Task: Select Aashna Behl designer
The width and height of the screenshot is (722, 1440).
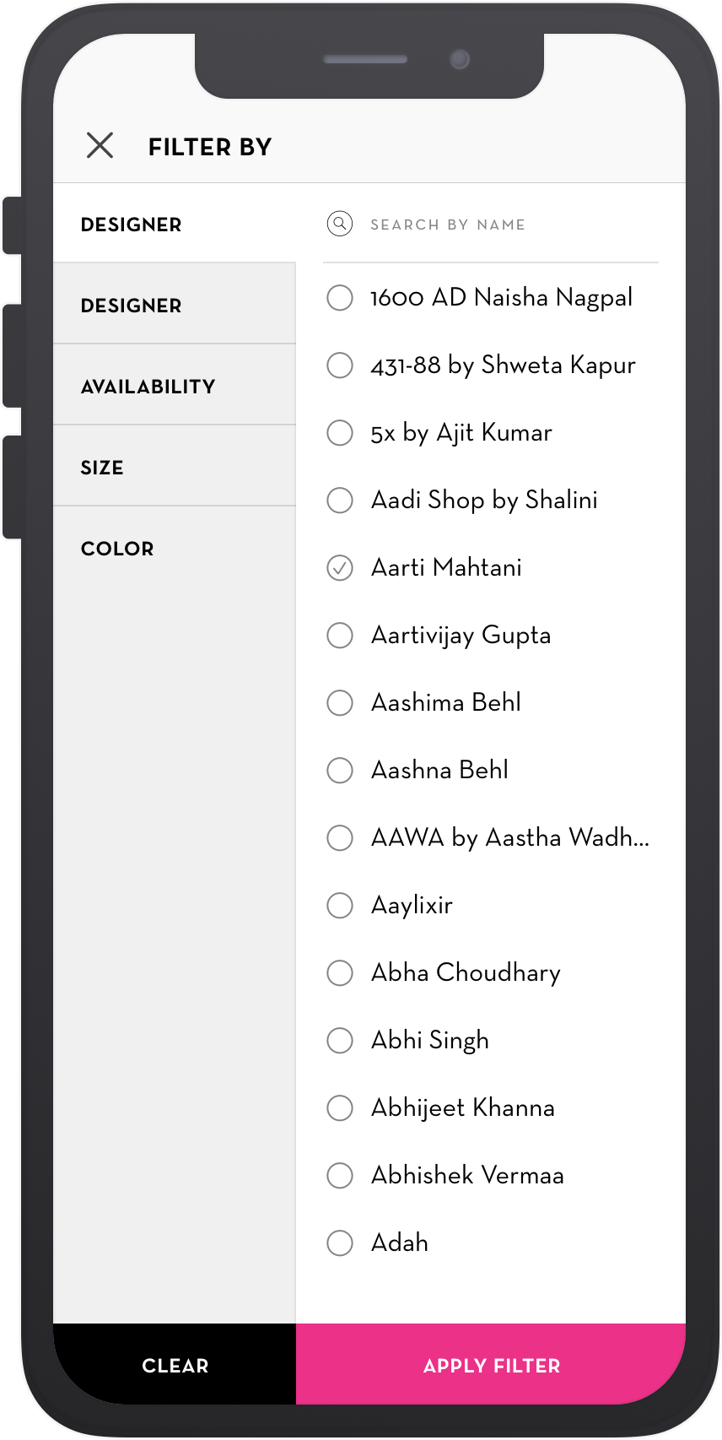Action: (x=340, y=770)
